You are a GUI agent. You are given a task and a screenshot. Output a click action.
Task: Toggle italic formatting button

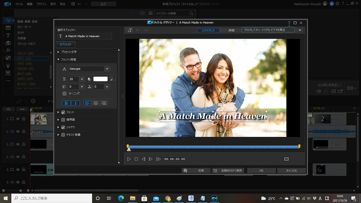tap(76, 103)
